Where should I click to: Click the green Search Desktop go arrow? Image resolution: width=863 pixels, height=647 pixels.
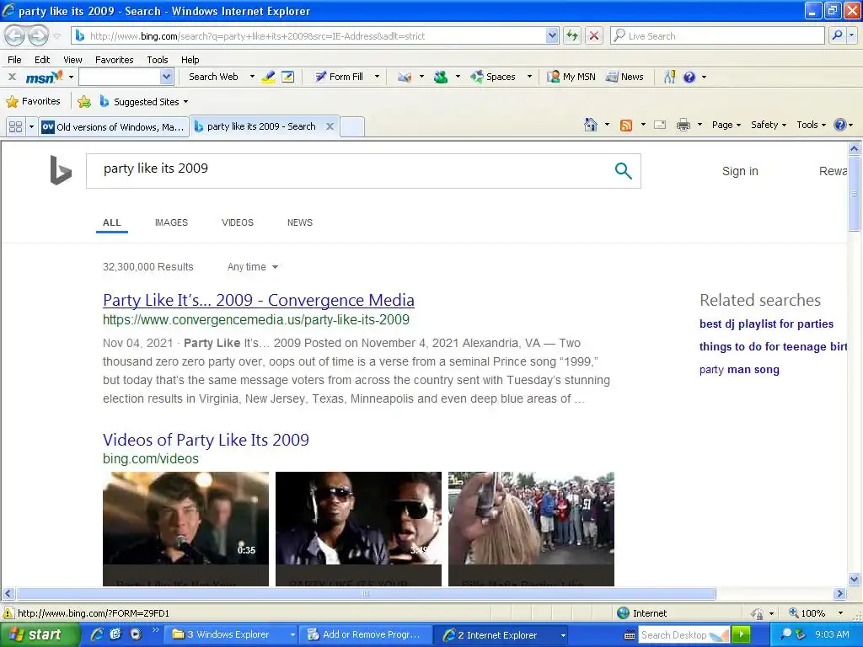pos(742,634)
